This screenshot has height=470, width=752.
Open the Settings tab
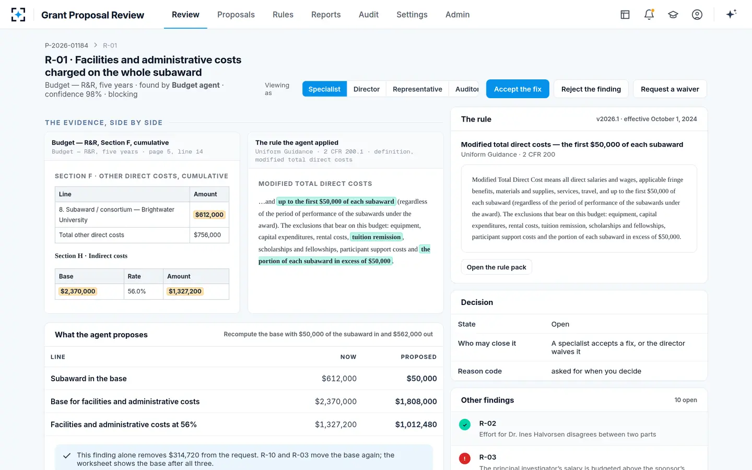[x=412, y=15]
